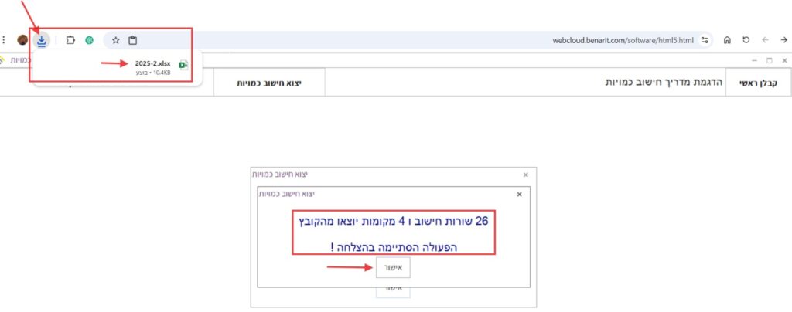The image size is (792, 312).
Task: Open the Extensions puzzle icon
Action: pyautogui.click(x=70, y=40)
